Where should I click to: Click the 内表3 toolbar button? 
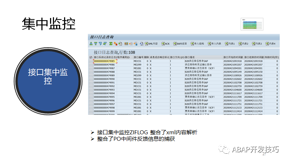tap(257, 44)
